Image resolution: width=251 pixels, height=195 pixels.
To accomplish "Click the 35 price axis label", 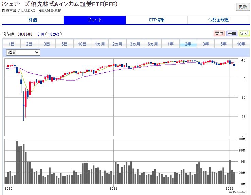I will click(x=243, y=78).
